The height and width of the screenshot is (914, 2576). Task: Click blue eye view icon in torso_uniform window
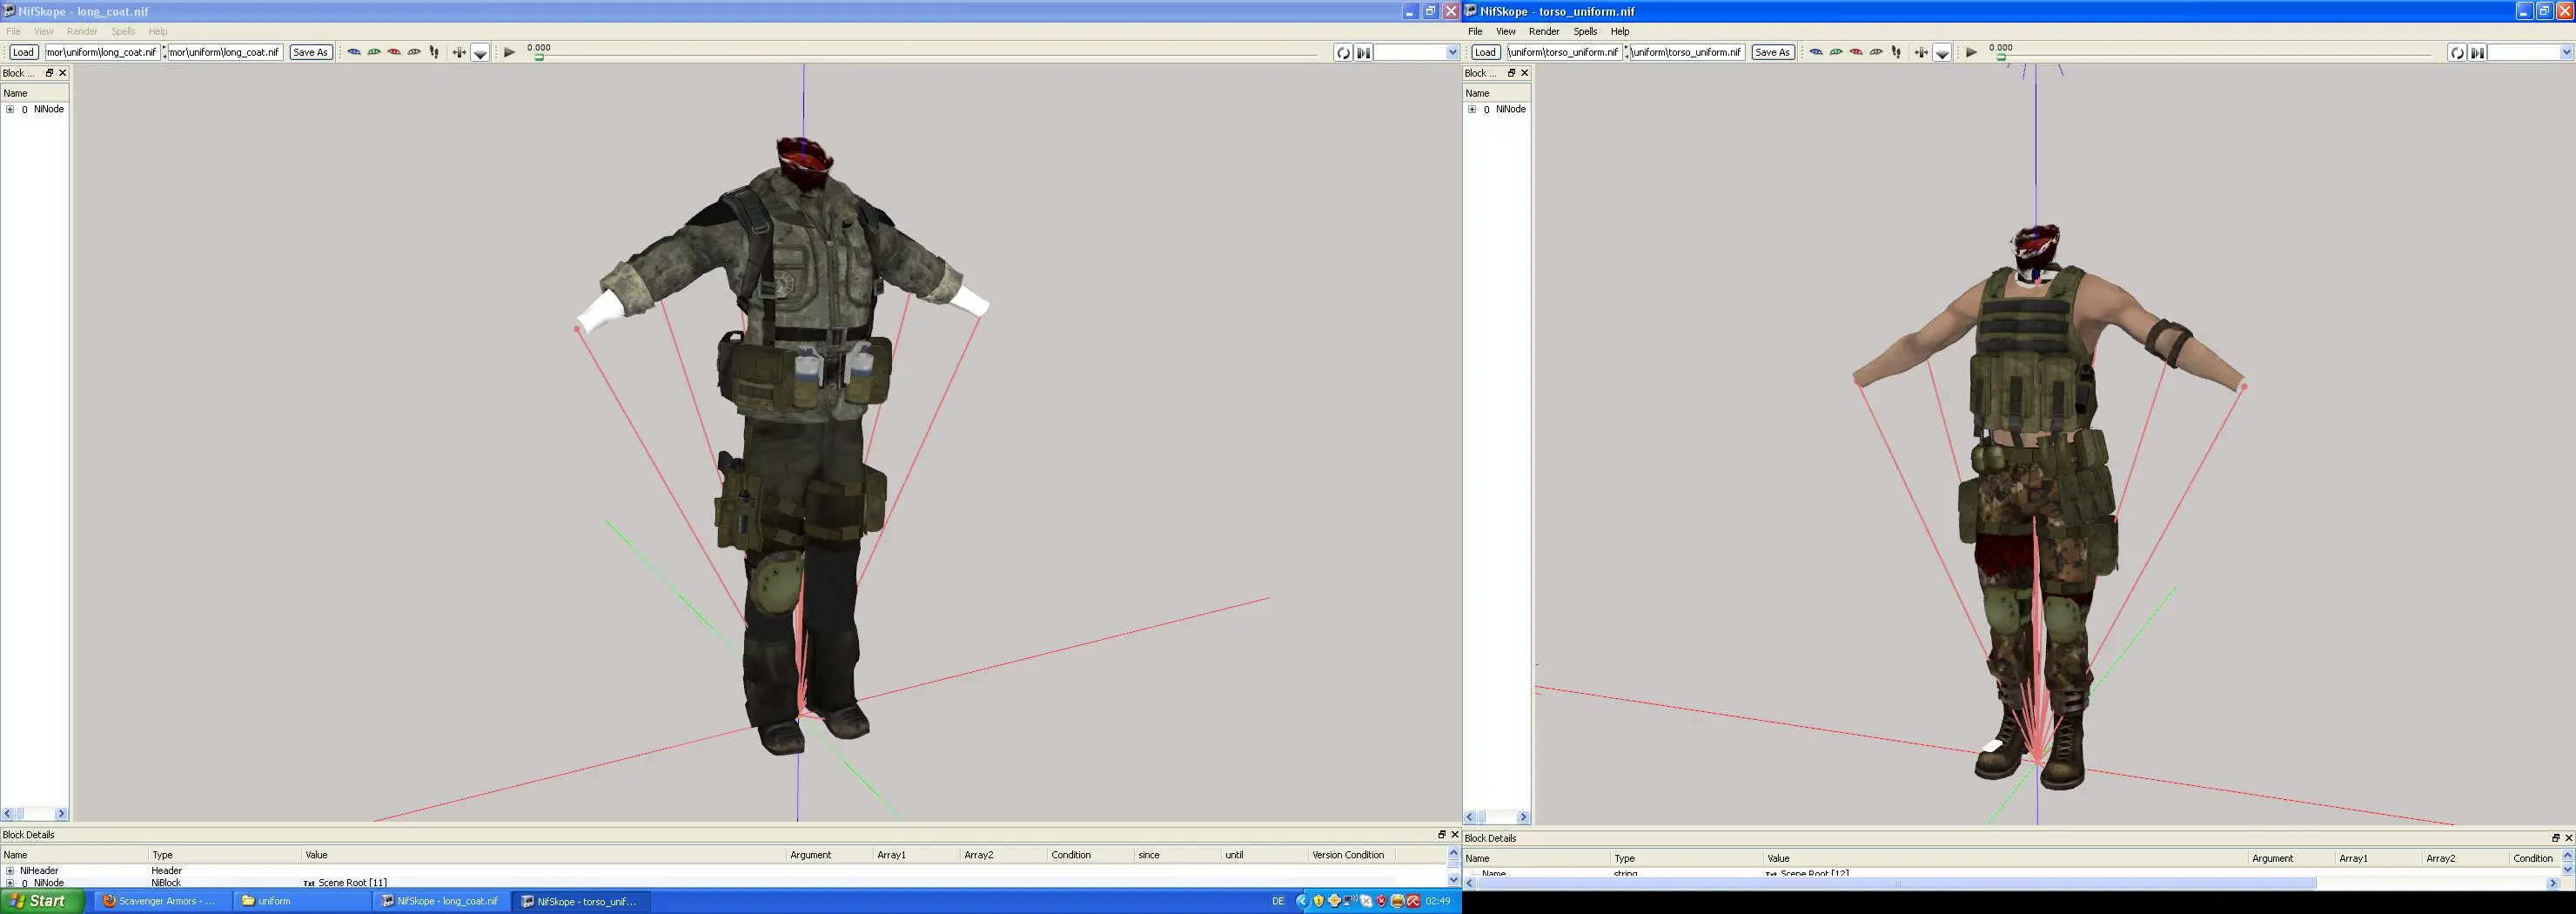click(x=1816, y=52)
